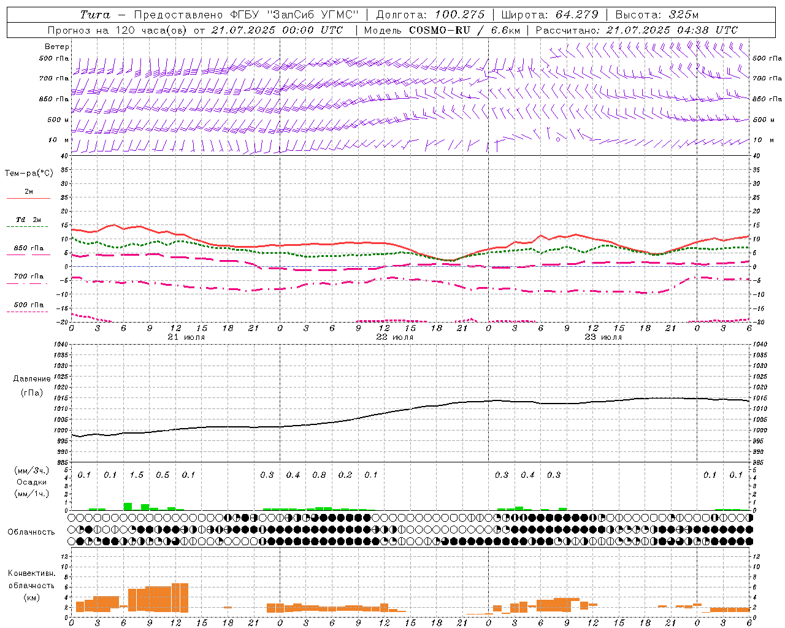This screenshot has height=628, width=785.
Task: Click the "Ветер" wind panel label
Action: click(x=57, y=47)
